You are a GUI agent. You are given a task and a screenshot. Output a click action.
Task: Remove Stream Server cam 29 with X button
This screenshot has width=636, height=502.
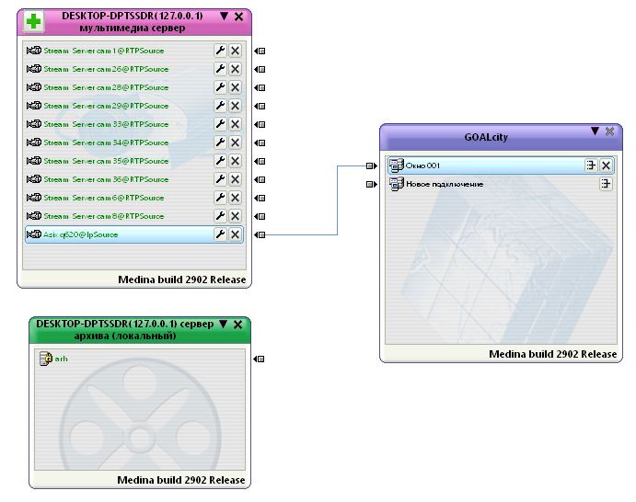coord(235,106)
